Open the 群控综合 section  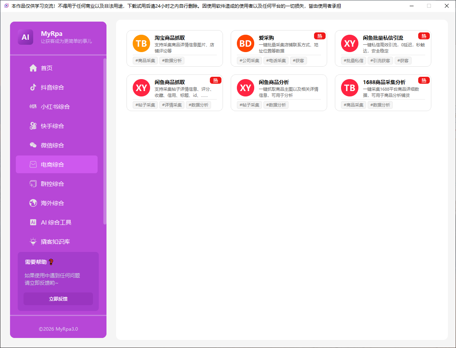[x=57, y=184]
